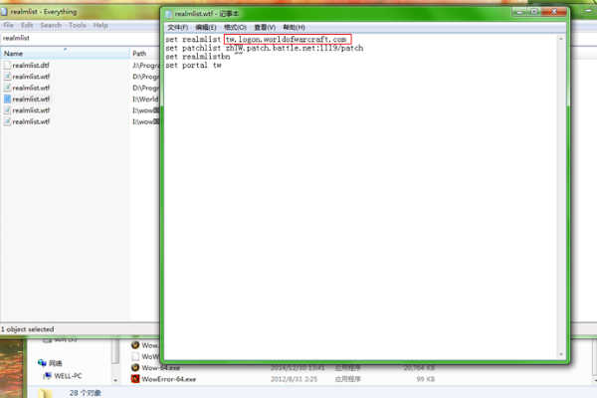Open the Tools menu in Everything

(77, 25)
